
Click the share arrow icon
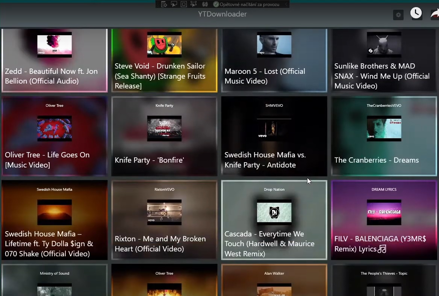(x=435, y=14)
